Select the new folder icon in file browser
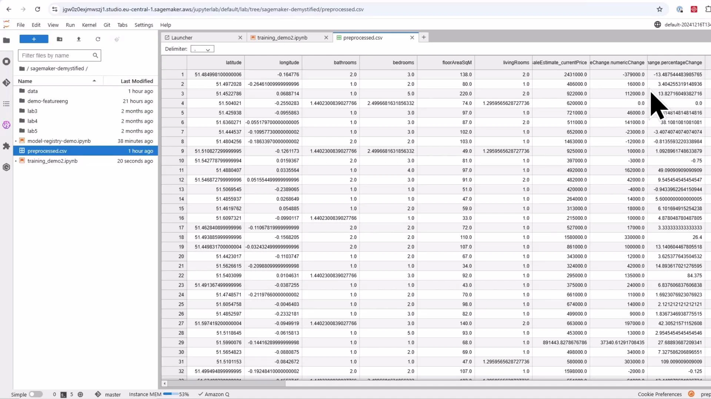Image resolution: width=711 pixels, height=399 pixels. click(59, 39)
